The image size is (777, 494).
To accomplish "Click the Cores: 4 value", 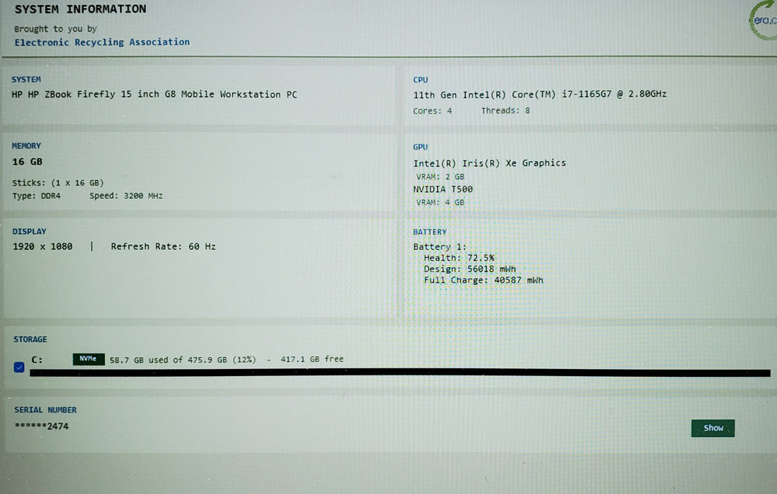I will tap(433, 111).
